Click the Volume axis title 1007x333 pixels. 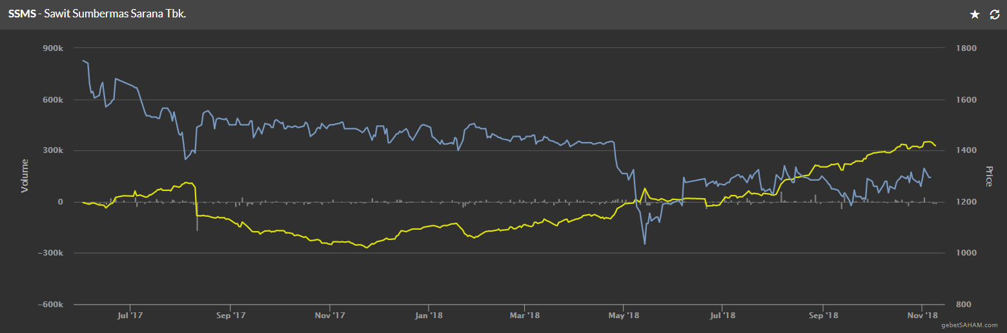click(x=25, y=176)
